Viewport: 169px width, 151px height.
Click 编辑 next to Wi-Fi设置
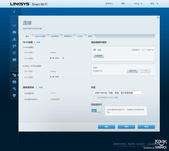38,42
